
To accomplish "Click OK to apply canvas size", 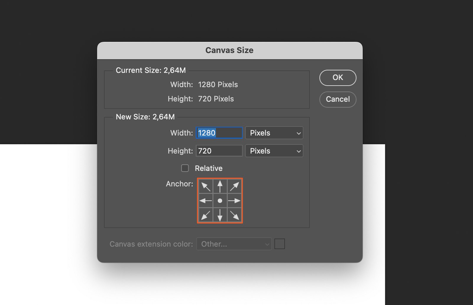I will click(x=338, y=78).
